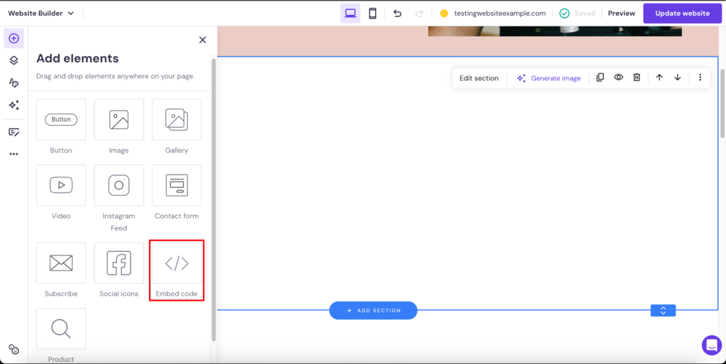
Task: Open the Layers icon in left sidebar
Action: (13, 60)
